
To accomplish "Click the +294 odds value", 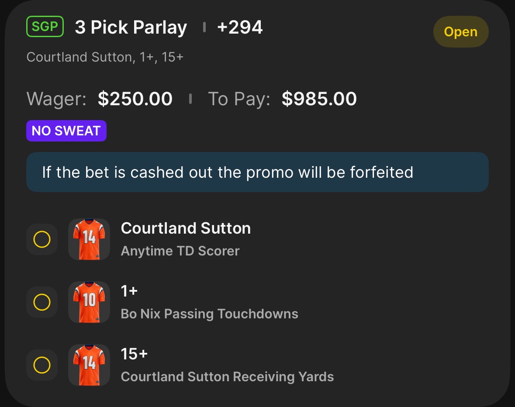I will tap(240, 27).
